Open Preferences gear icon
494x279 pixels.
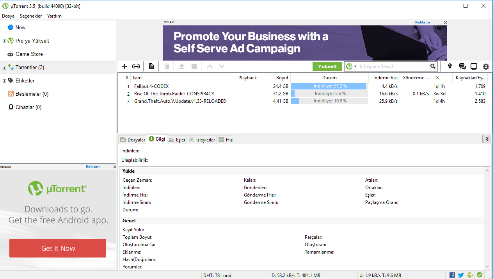[x=486, y=66]
